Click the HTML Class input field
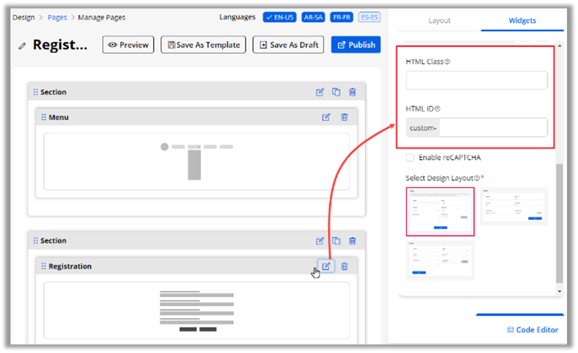Image resolution: width=578 pixels, height=353 pixels. click(476, 80)
